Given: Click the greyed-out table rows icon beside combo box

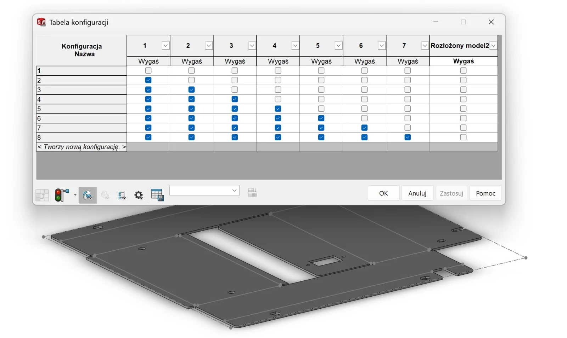Looking at the screenshot, I should coord(253,192).
